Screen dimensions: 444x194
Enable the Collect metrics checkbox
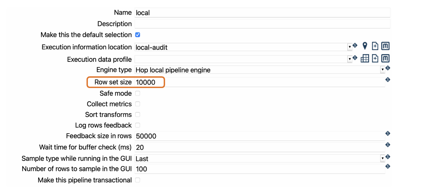138,104
